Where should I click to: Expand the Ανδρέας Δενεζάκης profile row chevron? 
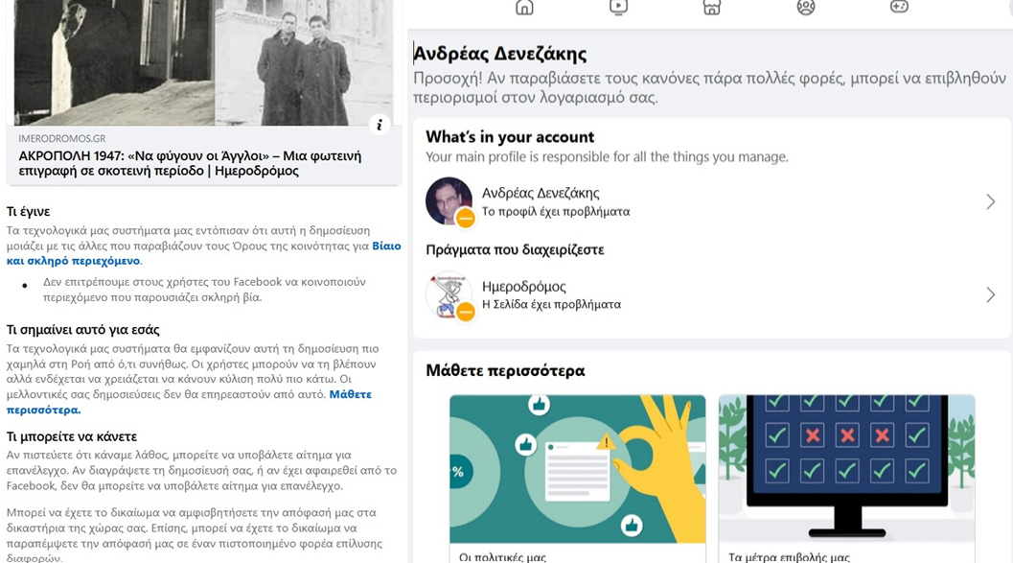pos(990,201)
